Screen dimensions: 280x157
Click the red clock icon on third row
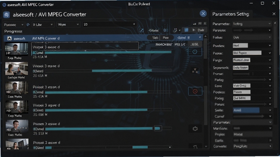(x=195, y=91)
